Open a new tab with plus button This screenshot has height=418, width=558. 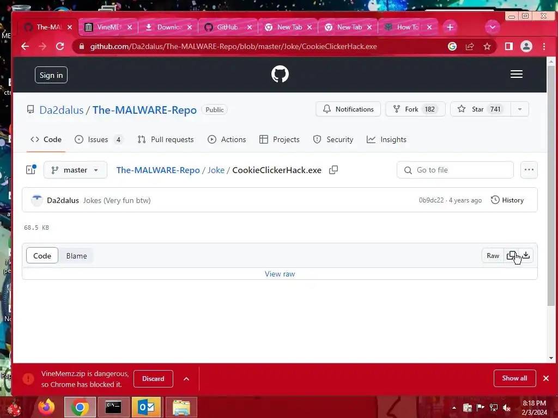tap(450, 27)
